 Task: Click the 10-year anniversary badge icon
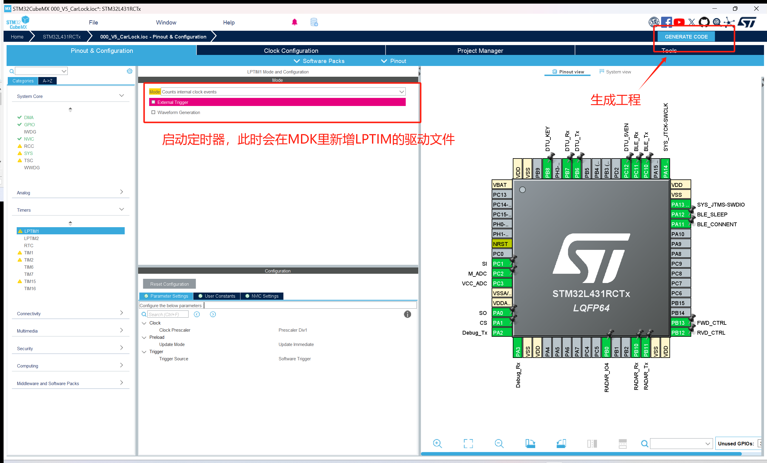654,22
